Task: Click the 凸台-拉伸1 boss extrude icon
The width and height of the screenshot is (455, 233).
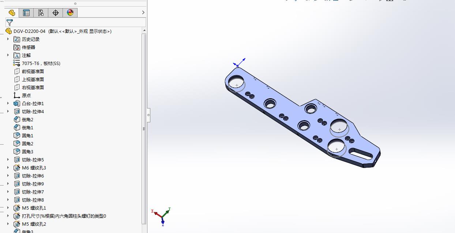Action: (x=17, y=103)
